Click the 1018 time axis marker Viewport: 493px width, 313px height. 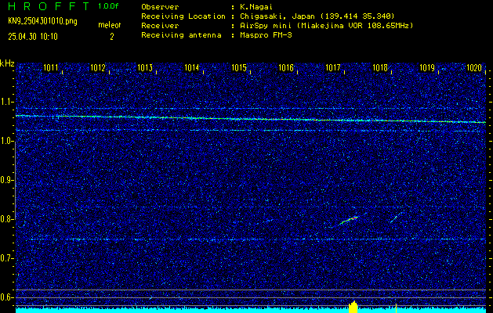pyautogui.click(x=380, y=67)
